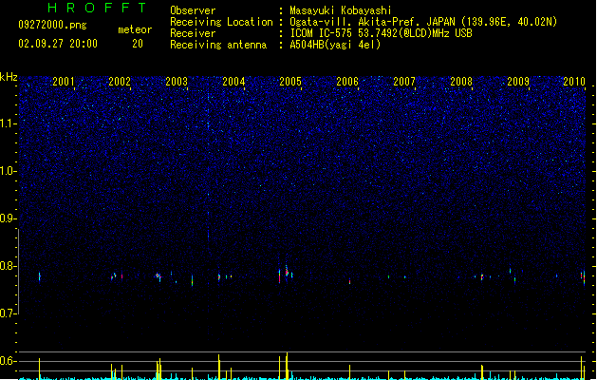Click the strong meteor echo at 2005
The image size is (597, 380).
coord(287,272)
